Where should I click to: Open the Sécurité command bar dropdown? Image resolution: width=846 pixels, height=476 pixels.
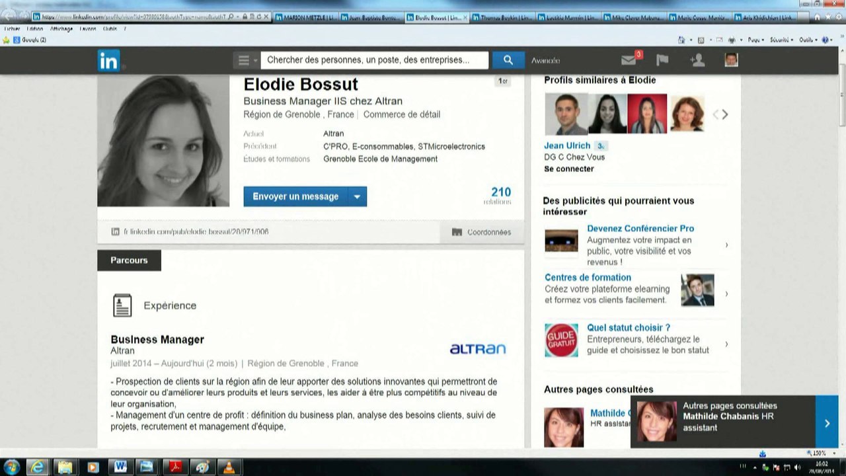click(781, 40)
